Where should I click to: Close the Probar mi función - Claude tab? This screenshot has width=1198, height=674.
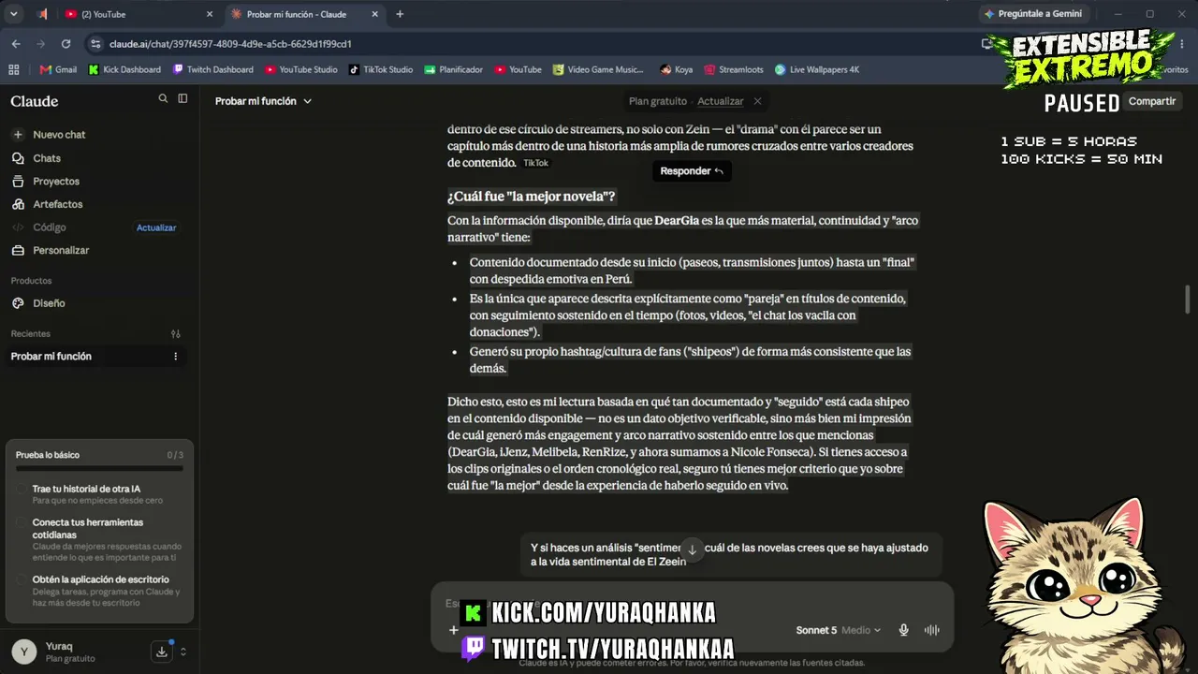[375, 14]
